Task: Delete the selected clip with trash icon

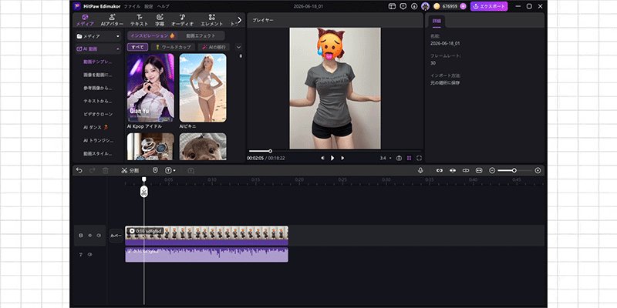Action: pyautogui.click(x=106, y=170)
